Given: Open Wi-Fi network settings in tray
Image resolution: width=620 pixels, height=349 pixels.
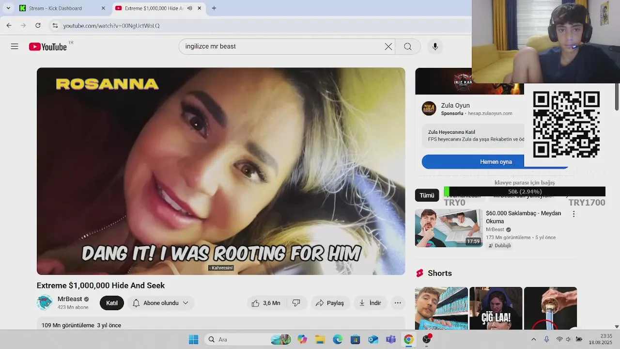Looking at the screenshot, I should [559, 339].
